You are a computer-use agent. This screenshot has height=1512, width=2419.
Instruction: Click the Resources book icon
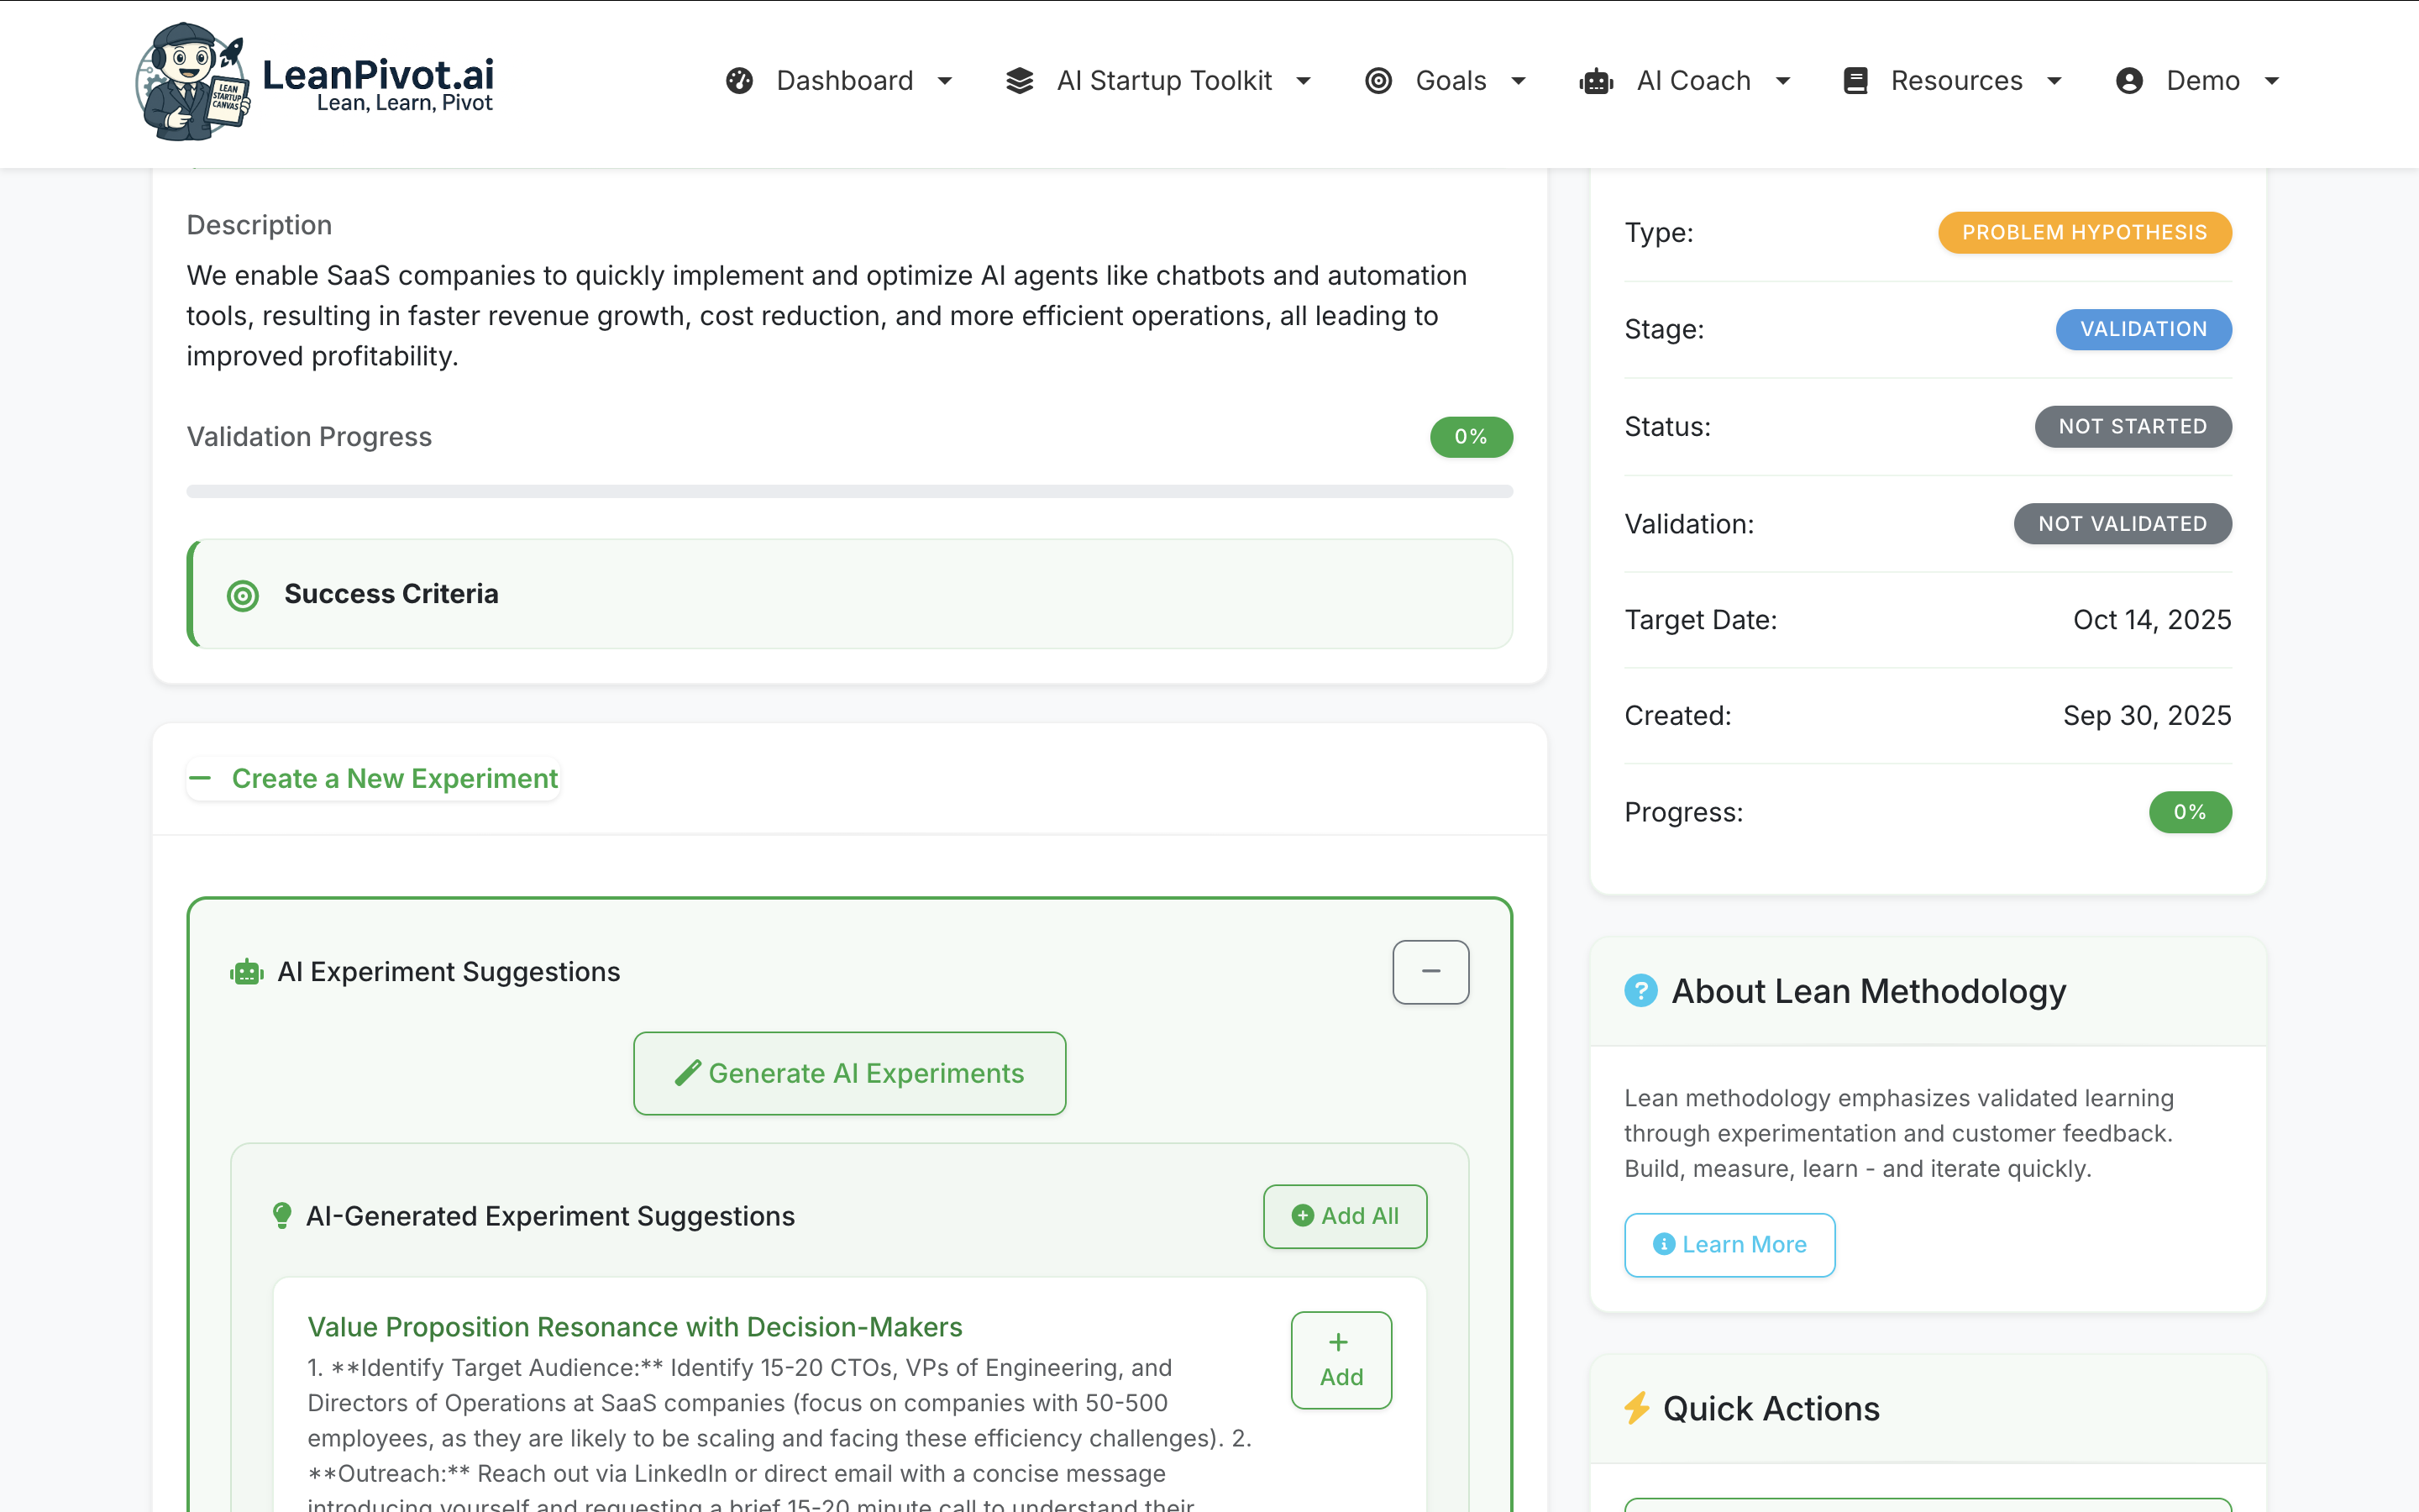point(1856,80)
